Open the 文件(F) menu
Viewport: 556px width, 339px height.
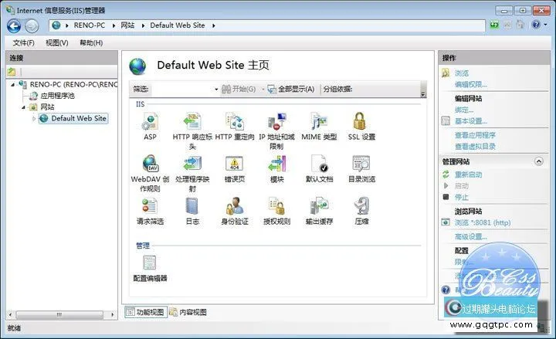pyautogui.click(x=23, y=43)
